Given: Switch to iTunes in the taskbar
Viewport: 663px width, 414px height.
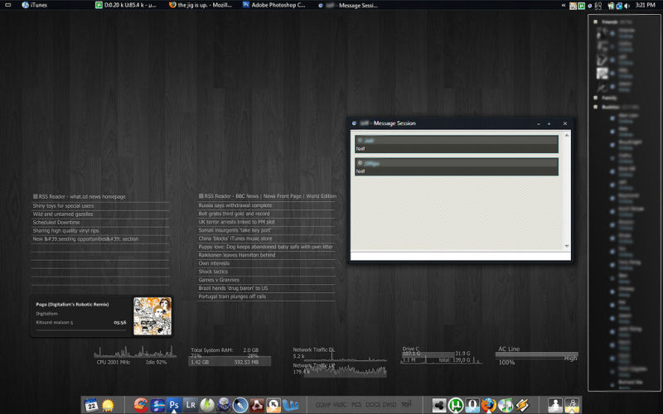Looking at the screenshot, I should pyautogui.click(x=33, y=5).
